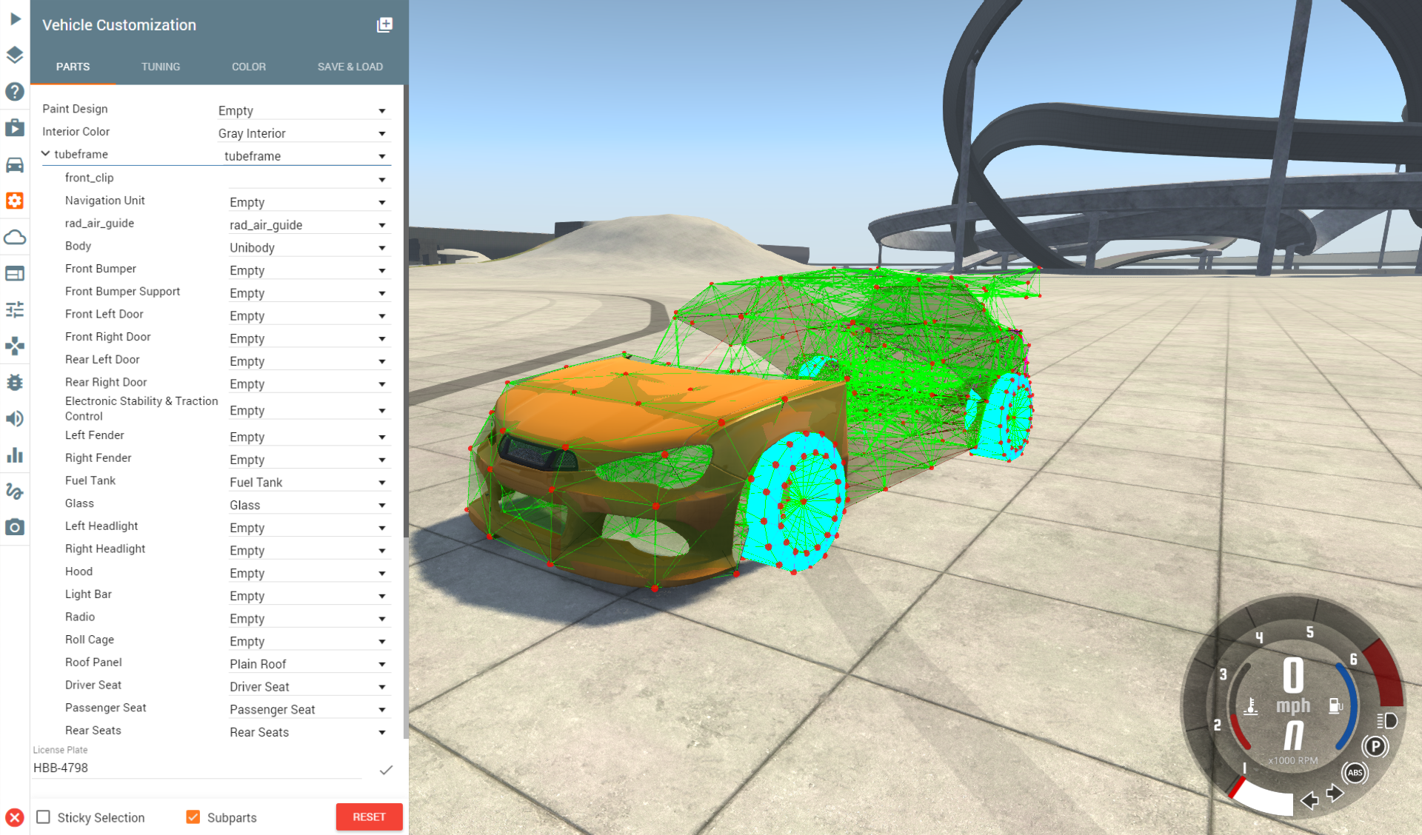Open the environment cloud icon
Image resolution: width=1422 pixels, height=835 pixels.
coord(15,237)
